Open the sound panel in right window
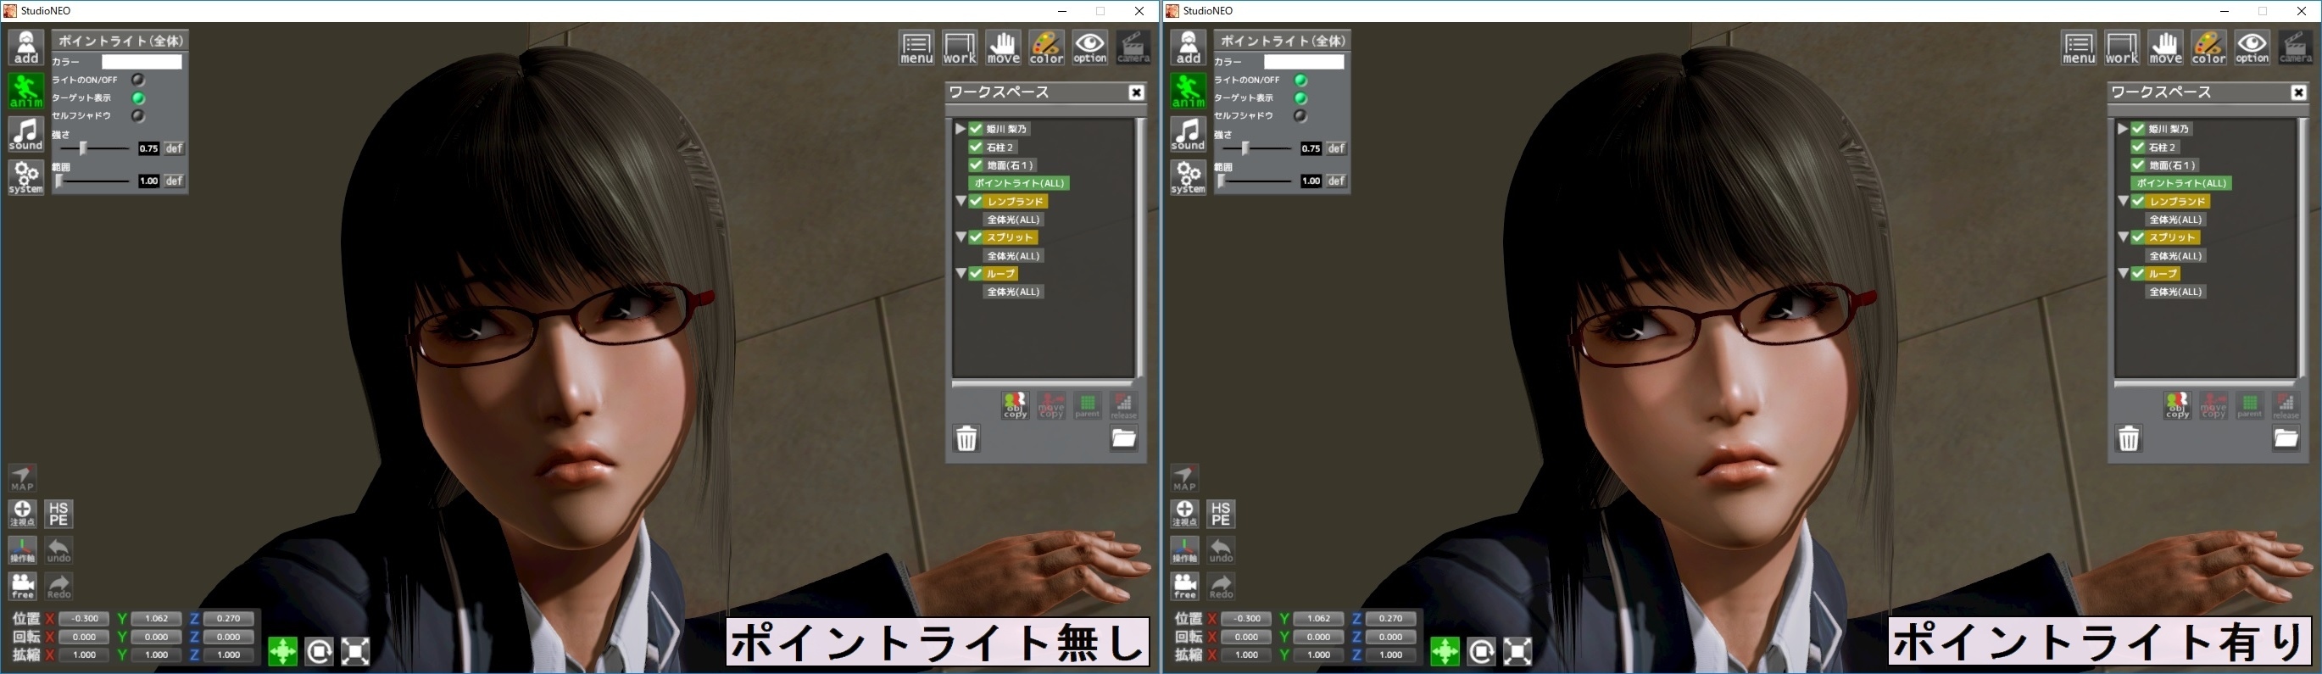The image size is (2322, 674). coord(1188,134)
